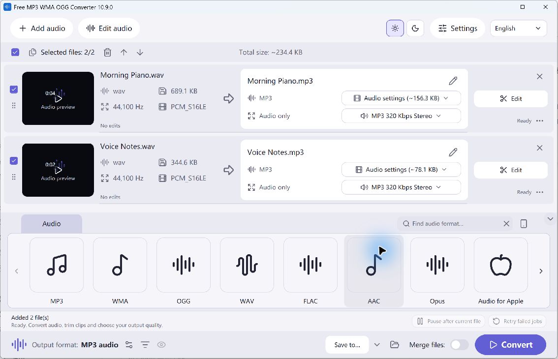Choose Opus output format tile
This screenshot has width=558, height=359.
coord(437,271)
